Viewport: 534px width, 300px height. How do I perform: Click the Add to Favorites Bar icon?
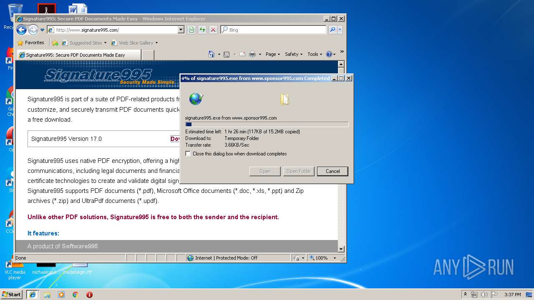(x=55, y=42)
